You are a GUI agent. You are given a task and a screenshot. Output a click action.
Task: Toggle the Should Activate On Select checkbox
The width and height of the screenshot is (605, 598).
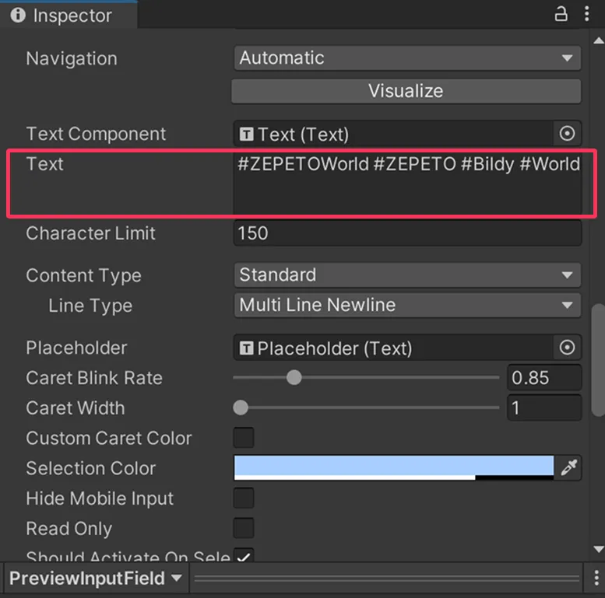coord(244,555)
